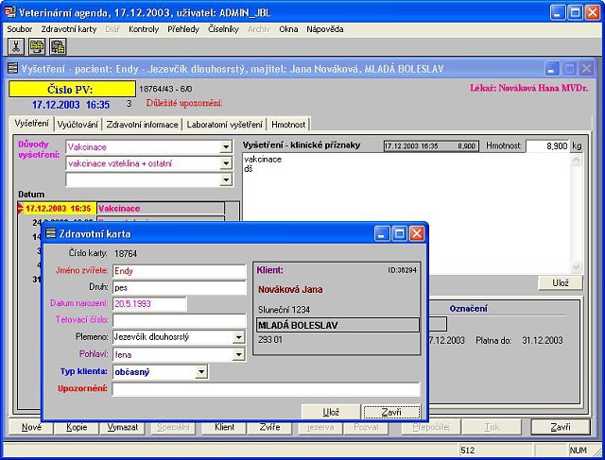The height and width of the screenshot is (460, 605).
Task: Expand the Pohlaví dropdown arrow
Action: click(239, 354)
